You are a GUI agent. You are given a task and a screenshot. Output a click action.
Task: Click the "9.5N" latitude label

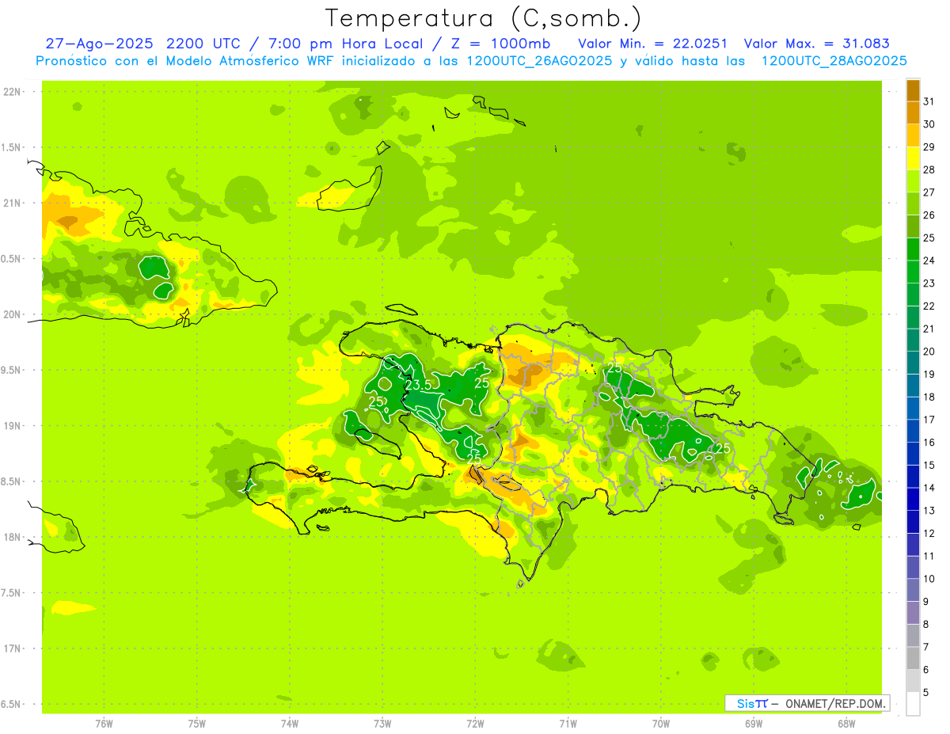[12, 370]
